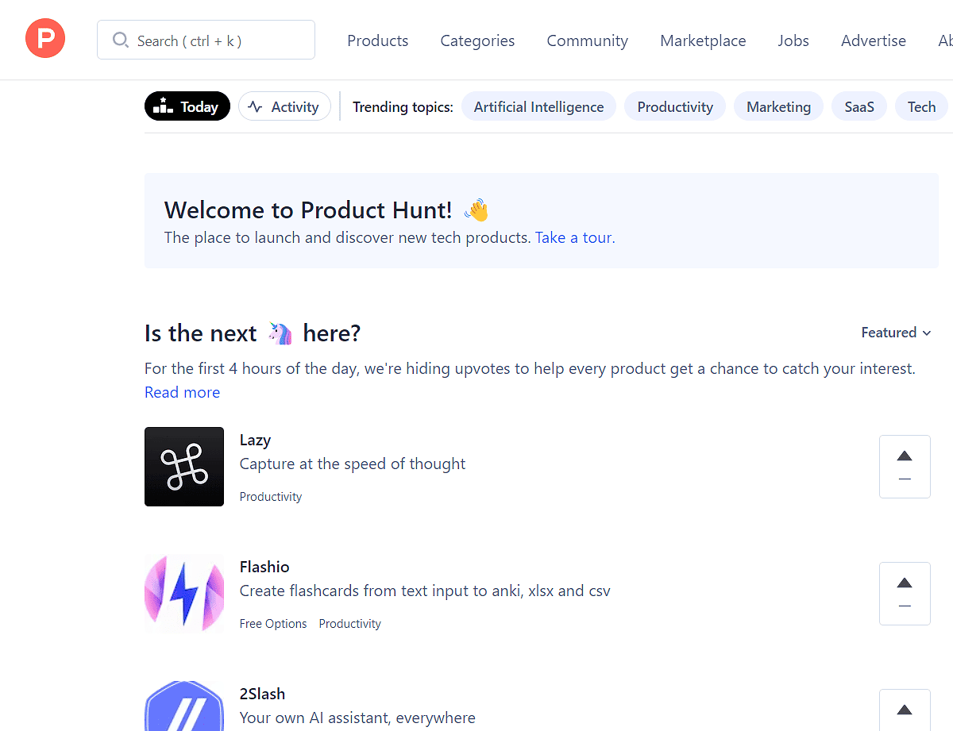The height and width of the screenshot is (731, 953).
Task: Open the Featured sort dropdown
Action: pyautogui.click(x=896, y=333)
